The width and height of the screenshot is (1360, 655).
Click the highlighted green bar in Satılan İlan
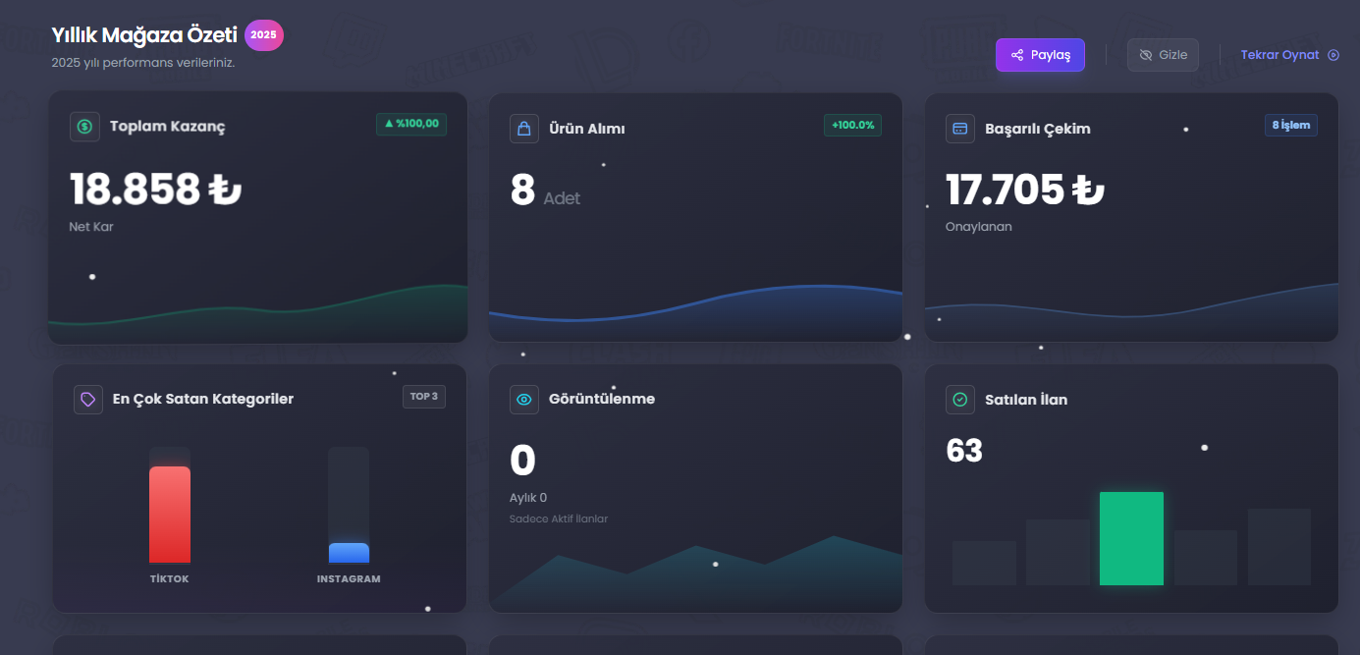[x=1131, y=538]
